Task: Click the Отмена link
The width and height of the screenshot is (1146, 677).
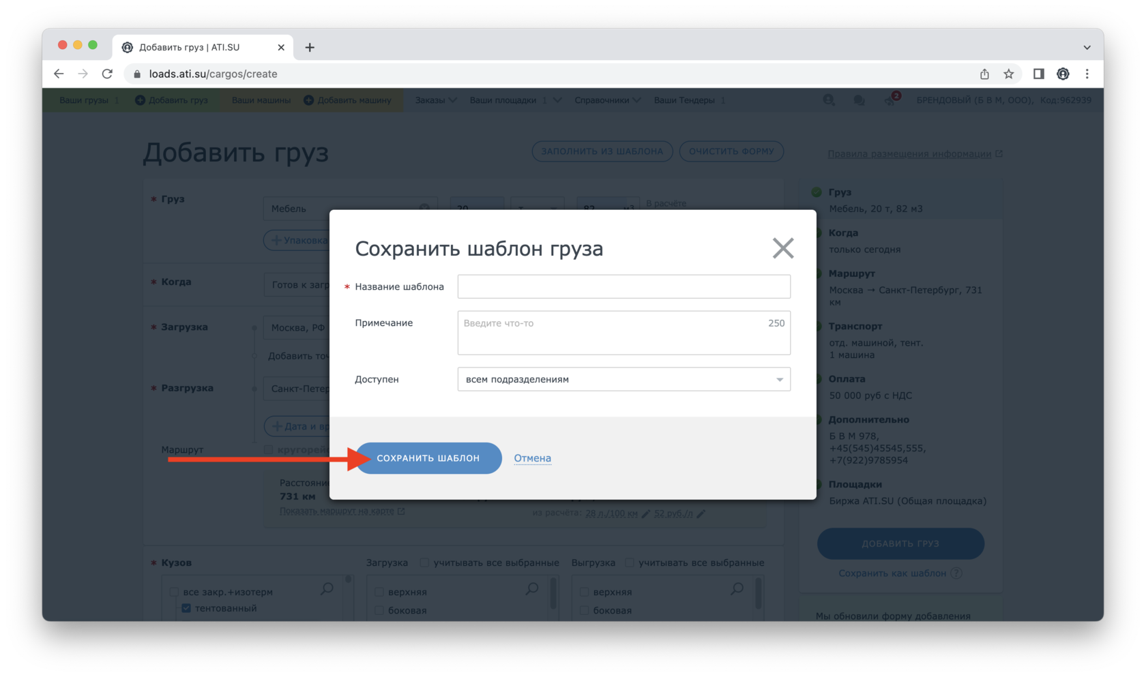Action: pyautogui.click(x=532, y=458)
